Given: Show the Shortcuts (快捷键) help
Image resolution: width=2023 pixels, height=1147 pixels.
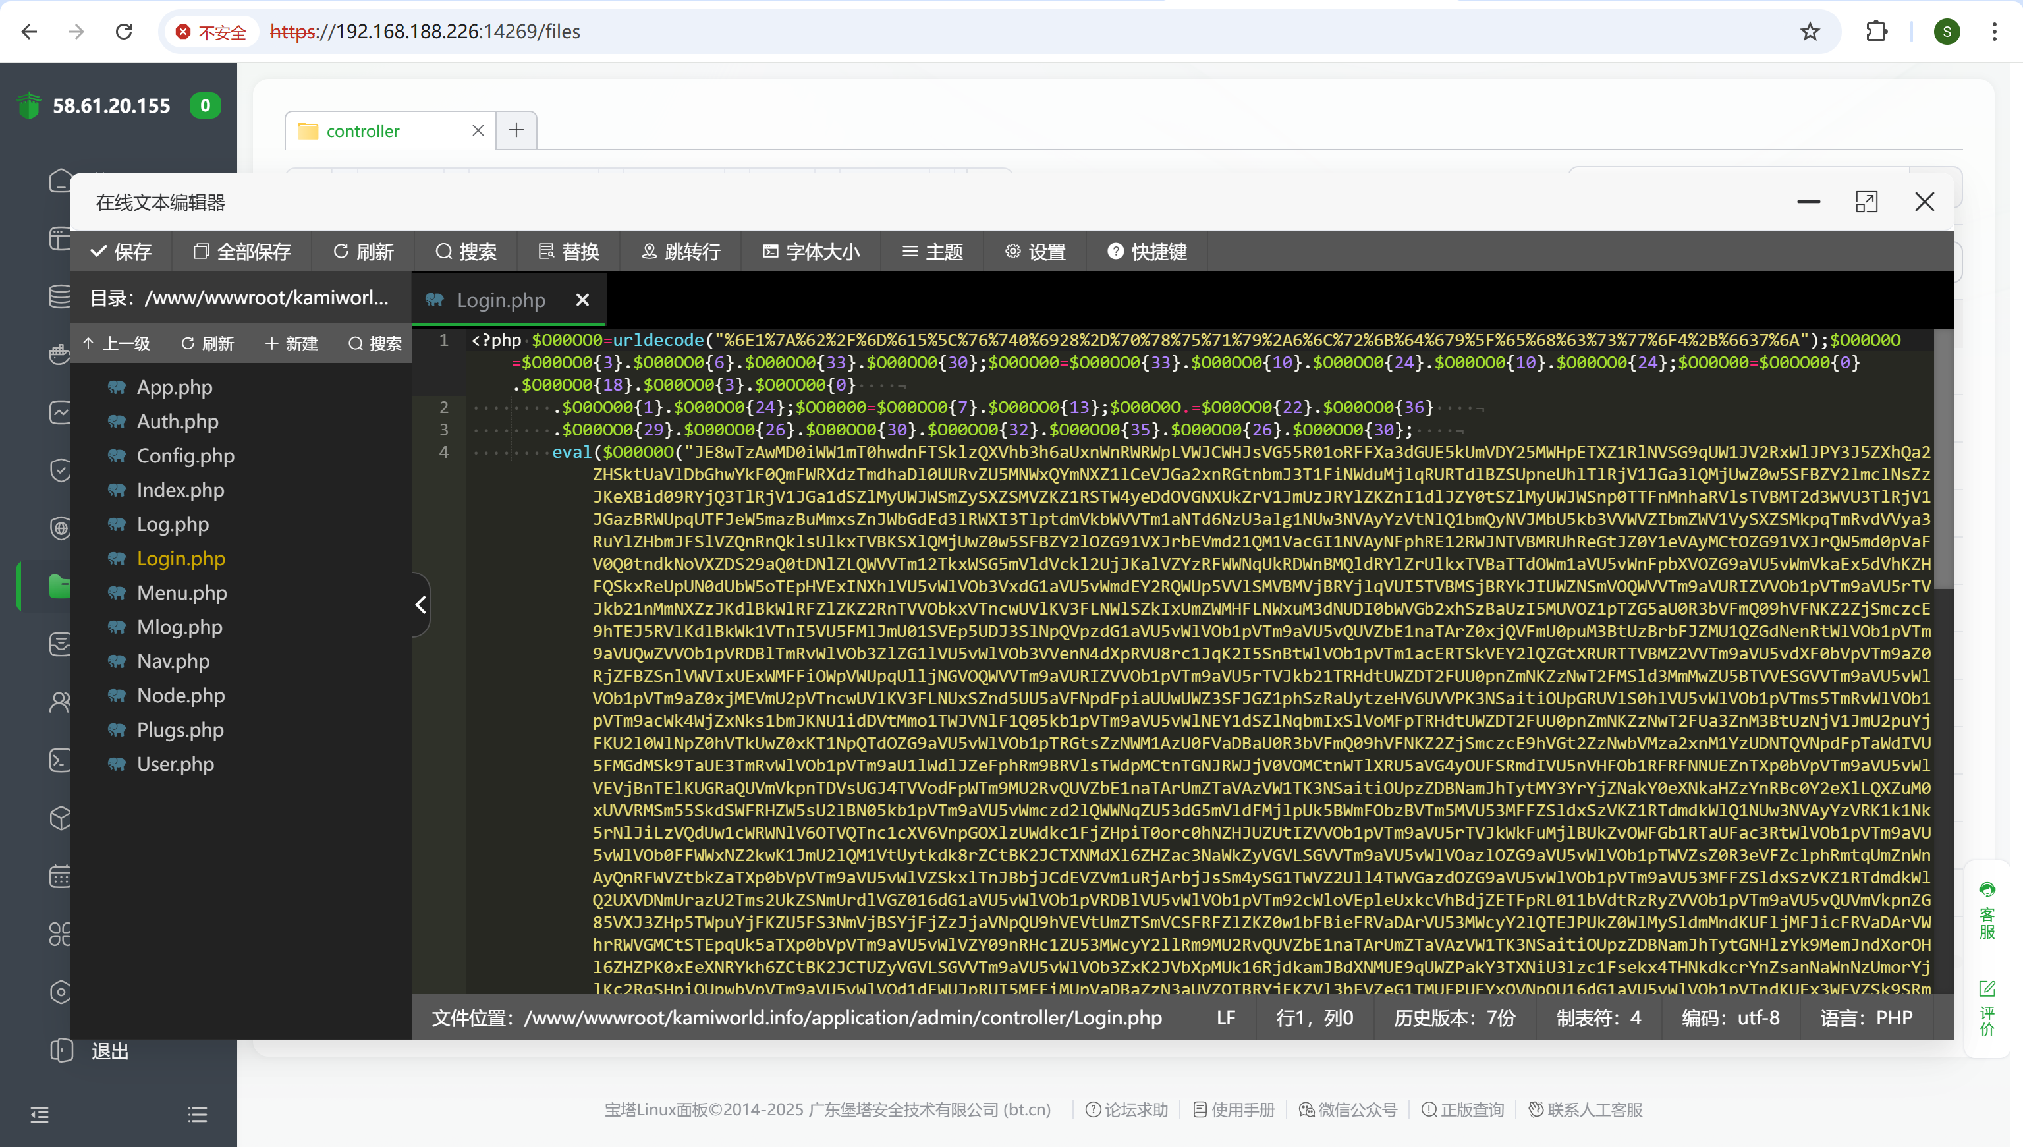Looking at the screenshot, I should 1147,251.
